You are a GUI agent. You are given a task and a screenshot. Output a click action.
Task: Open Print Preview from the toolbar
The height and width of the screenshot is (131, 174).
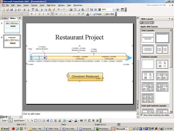28,10
